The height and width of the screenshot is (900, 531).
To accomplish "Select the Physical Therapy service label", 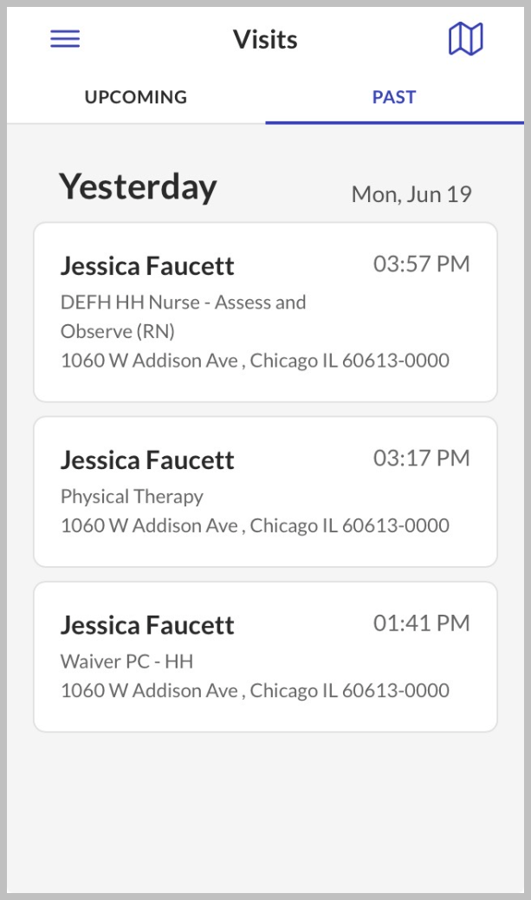I will pyautogui.click(x=132, y=497).
